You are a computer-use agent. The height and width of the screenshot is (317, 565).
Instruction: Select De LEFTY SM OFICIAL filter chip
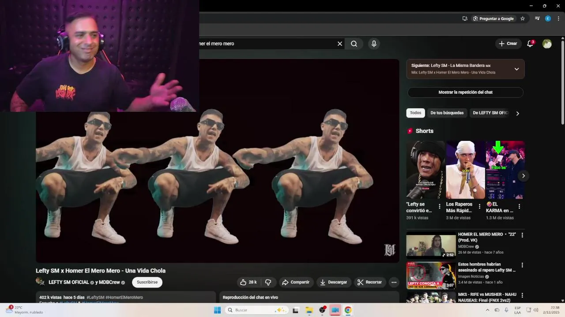click(491, 113)
